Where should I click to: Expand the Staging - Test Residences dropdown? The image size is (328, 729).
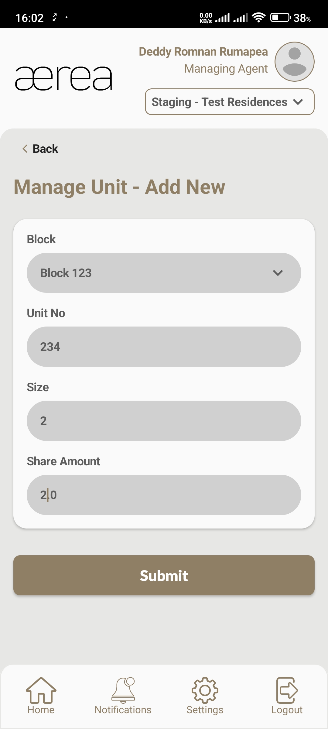230,102
